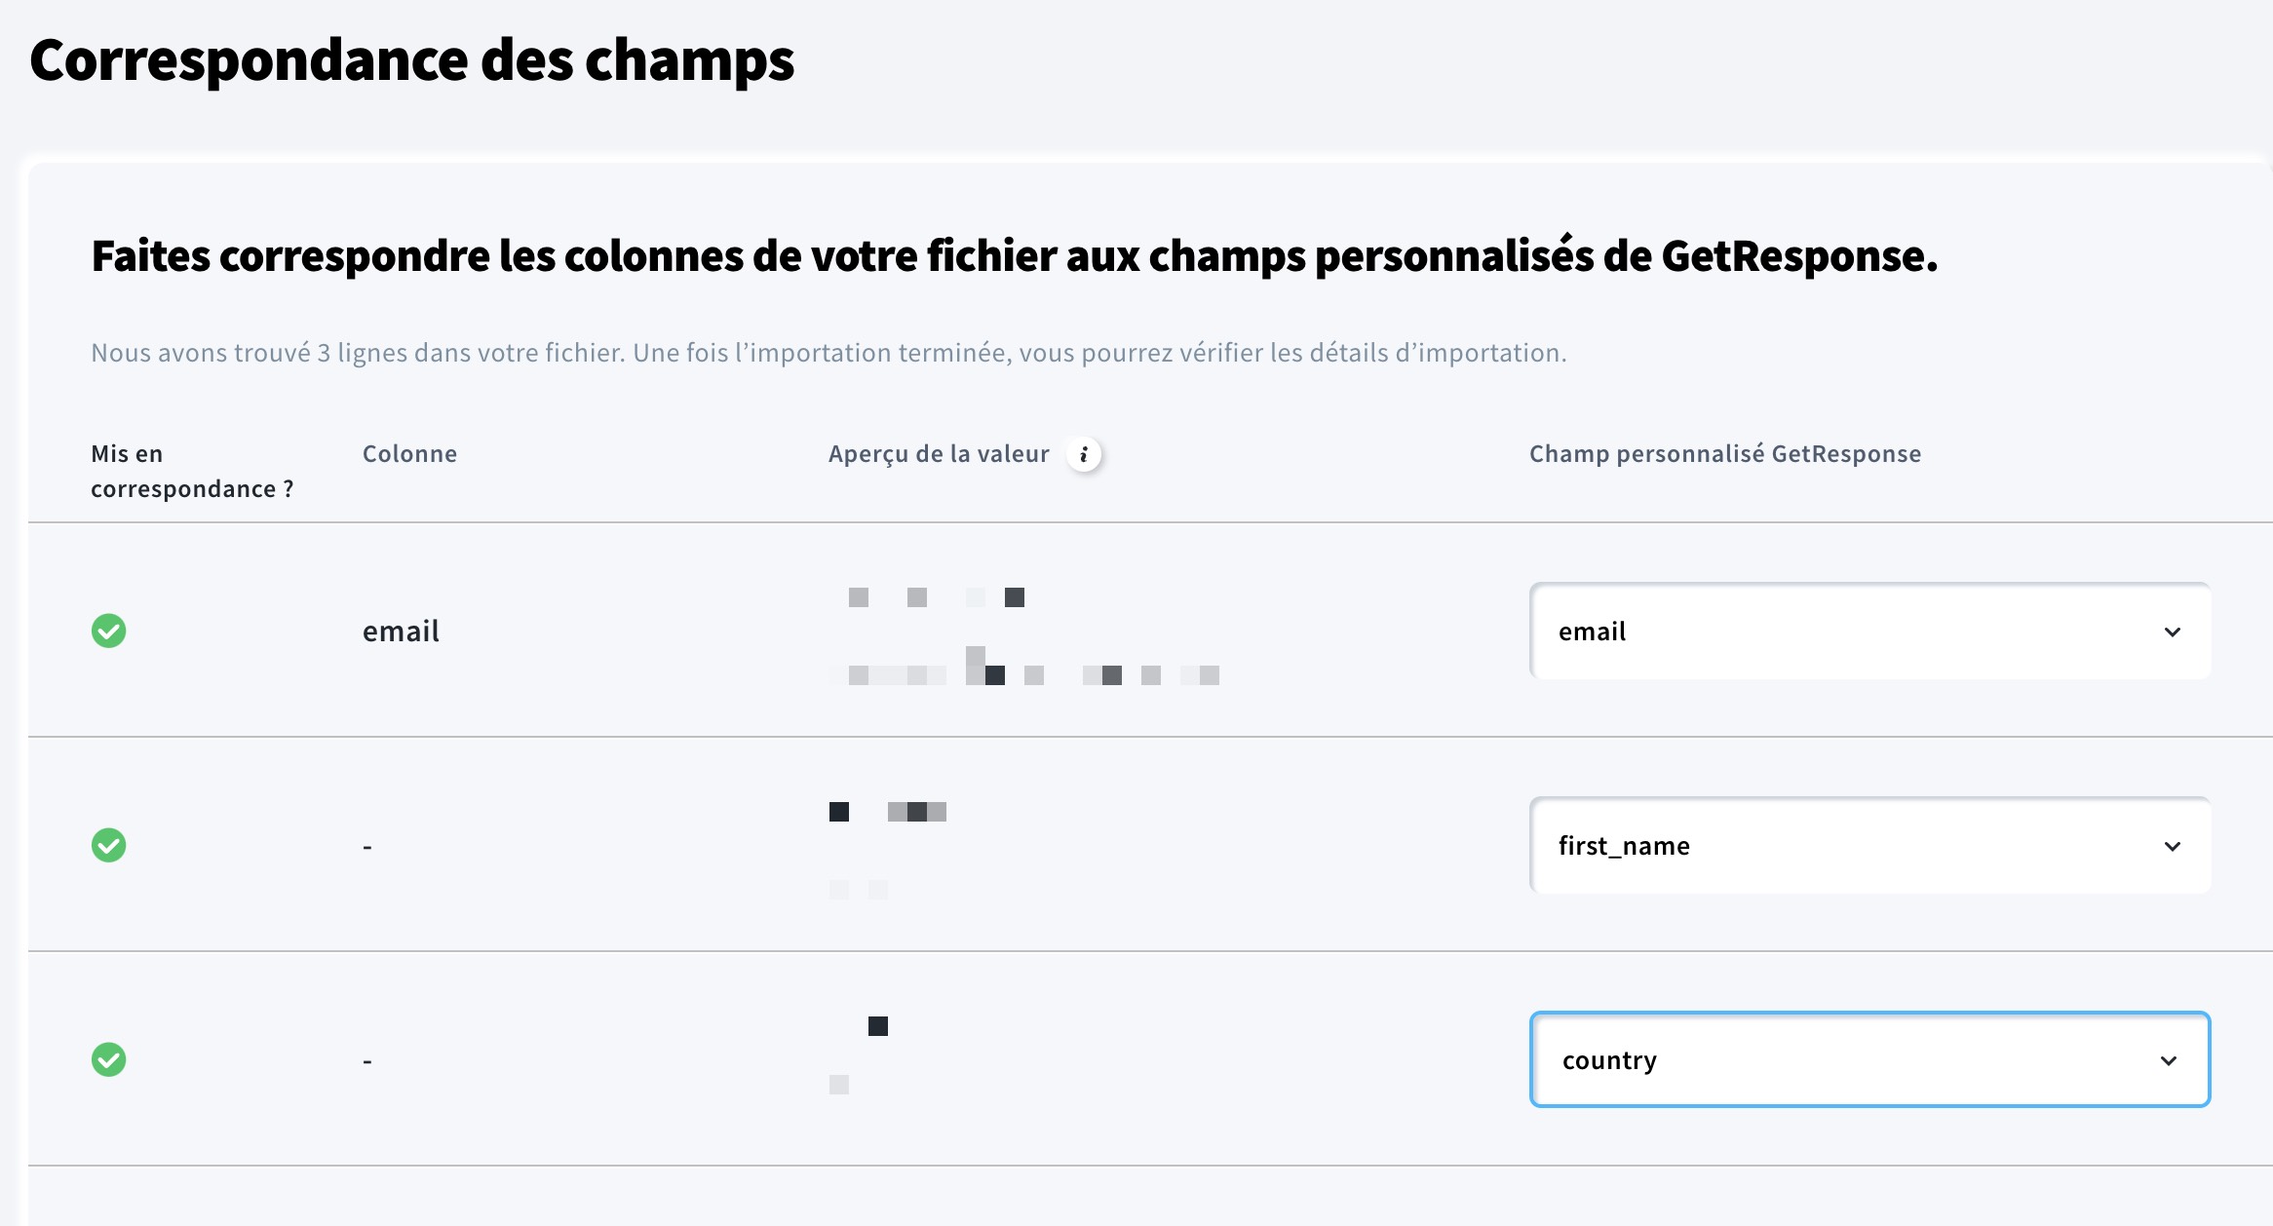2273x1226 pixels.
Task: Click the green checkmark in the email row
Action: [109, 631]
